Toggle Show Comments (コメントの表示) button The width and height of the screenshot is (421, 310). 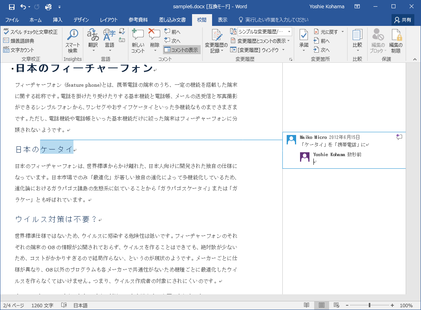point(181,50)
